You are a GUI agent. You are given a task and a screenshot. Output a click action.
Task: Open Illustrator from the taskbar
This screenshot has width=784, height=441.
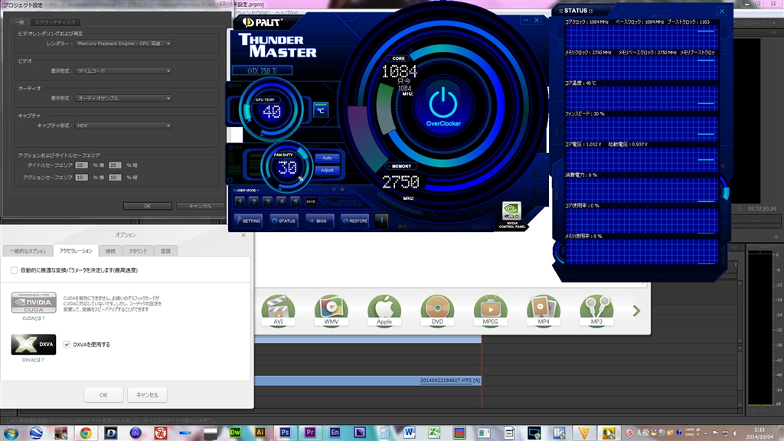(260, 433)
